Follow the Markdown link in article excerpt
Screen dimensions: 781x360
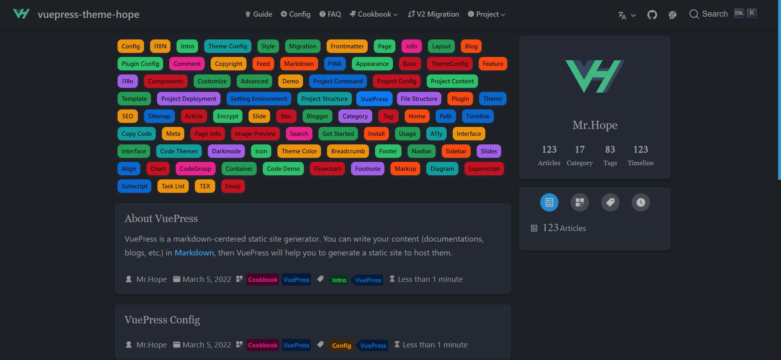[x=194, y=253]
